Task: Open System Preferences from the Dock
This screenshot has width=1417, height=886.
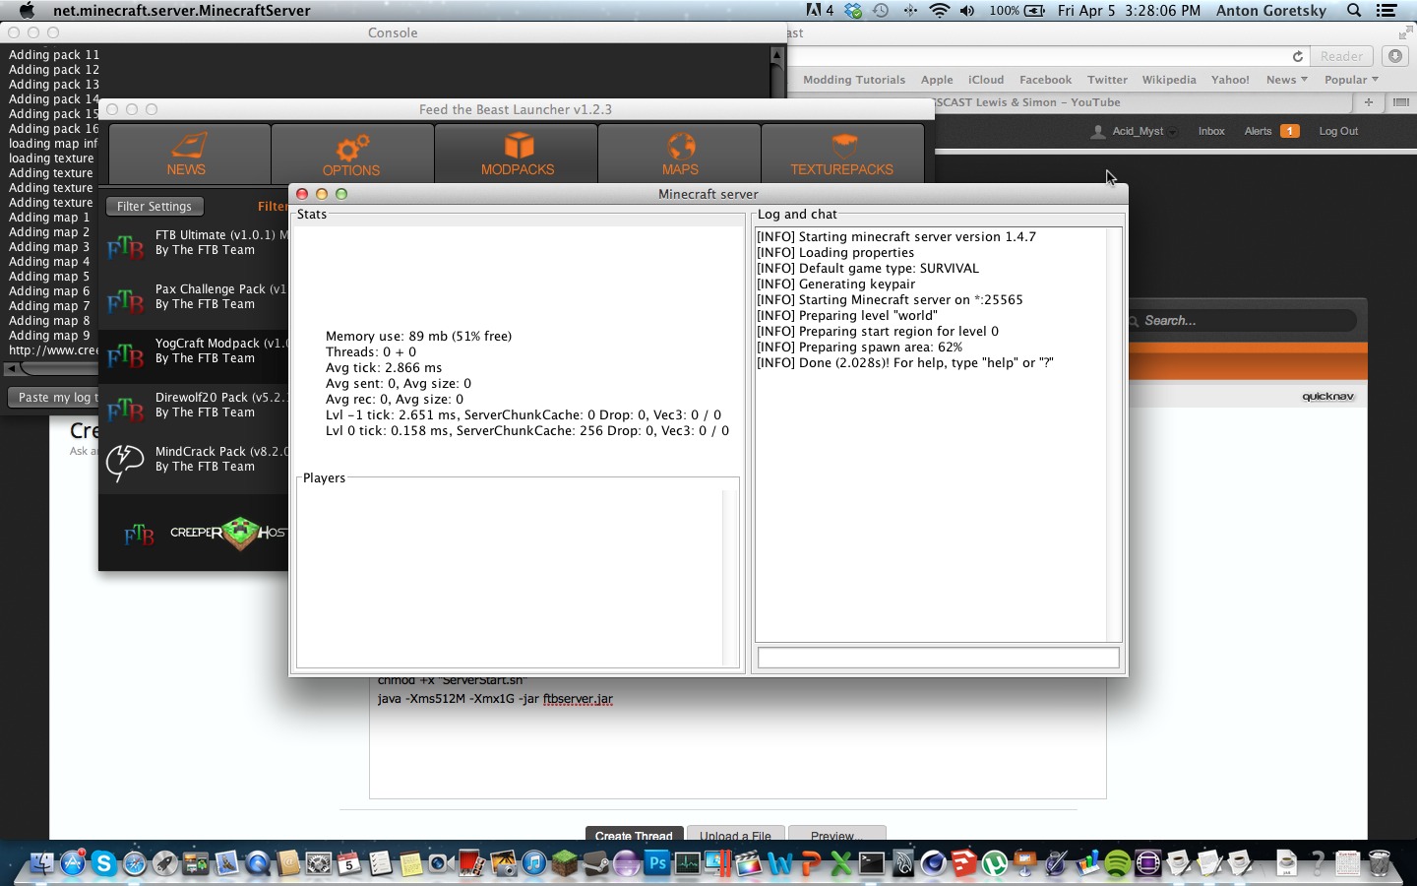Action: click(319, 863)
